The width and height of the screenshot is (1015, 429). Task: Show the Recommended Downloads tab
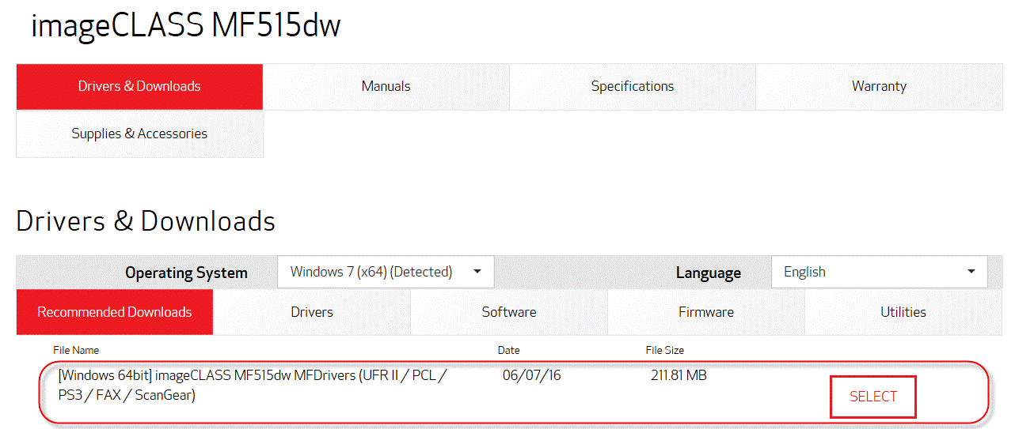pos(115,312)
